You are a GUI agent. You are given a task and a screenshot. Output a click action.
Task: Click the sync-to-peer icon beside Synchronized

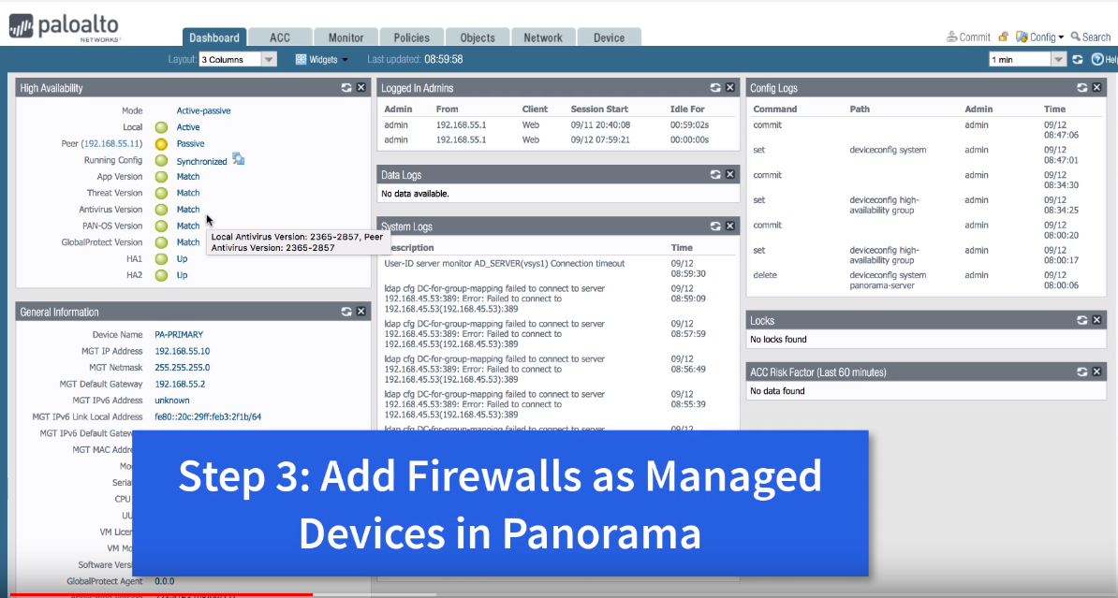point(238,160)
